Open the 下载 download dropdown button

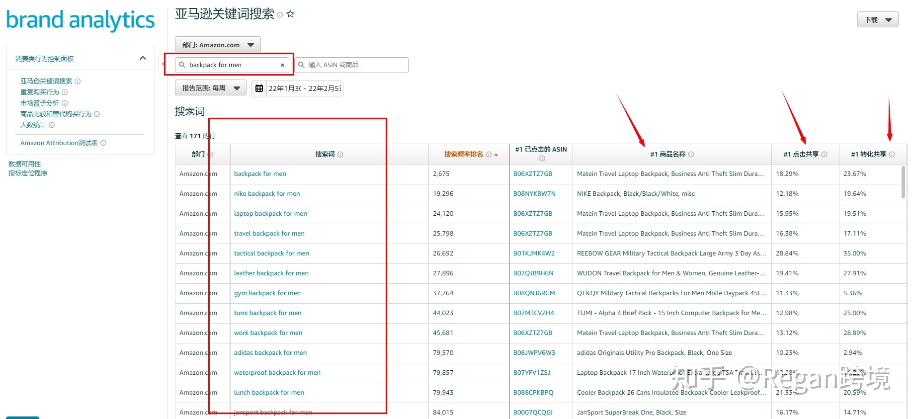point(877,20)
